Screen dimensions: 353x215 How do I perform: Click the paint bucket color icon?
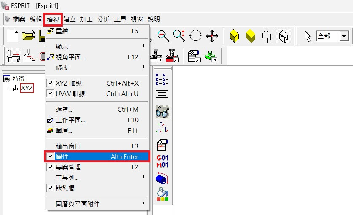(162, 194)
